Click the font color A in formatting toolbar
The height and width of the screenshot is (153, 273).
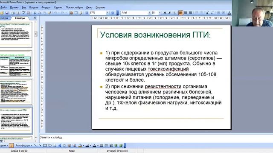229,13
